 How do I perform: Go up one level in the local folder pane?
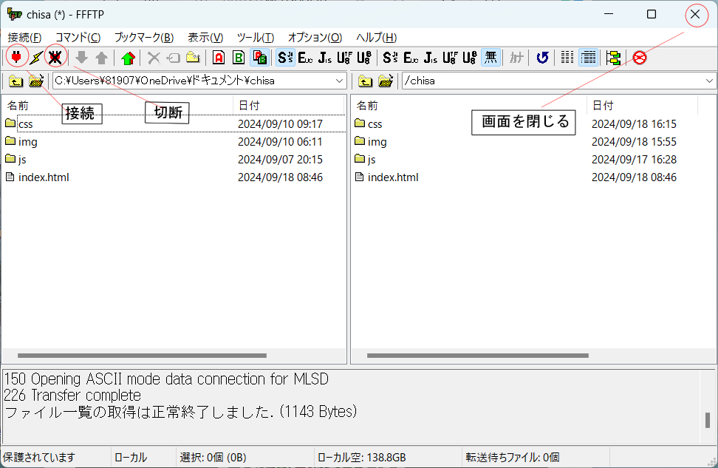[16, 81]
